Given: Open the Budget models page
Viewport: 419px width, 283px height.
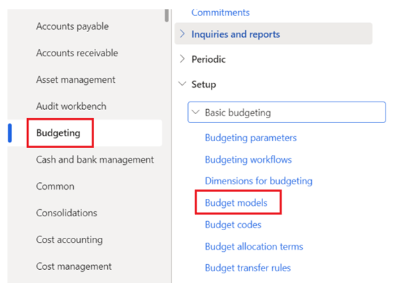Looking at the screenshot, I should coord(235,203).
